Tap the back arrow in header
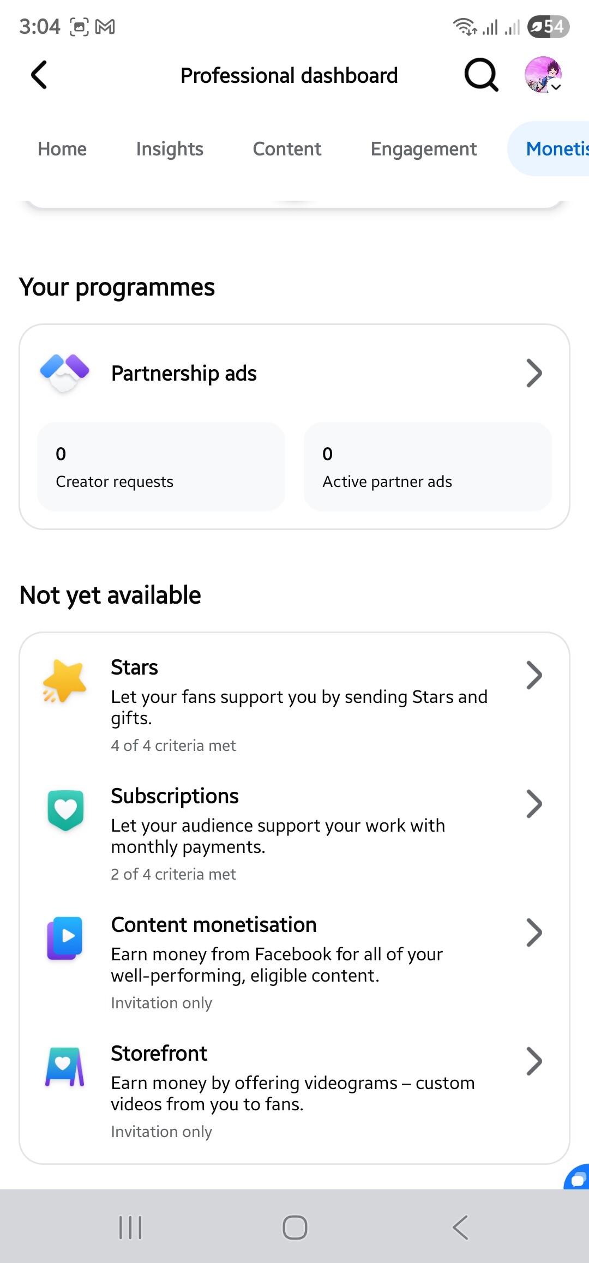The height and width of the screenshot is (1263, 589). 39,75
